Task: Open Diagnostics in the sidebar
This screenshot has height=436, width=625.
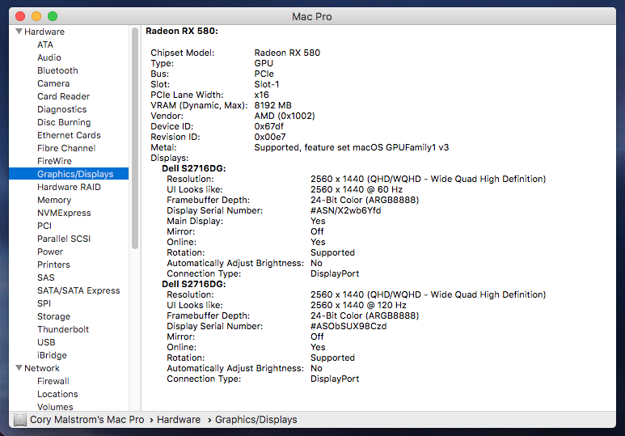Action: click(x=61, y=109)
